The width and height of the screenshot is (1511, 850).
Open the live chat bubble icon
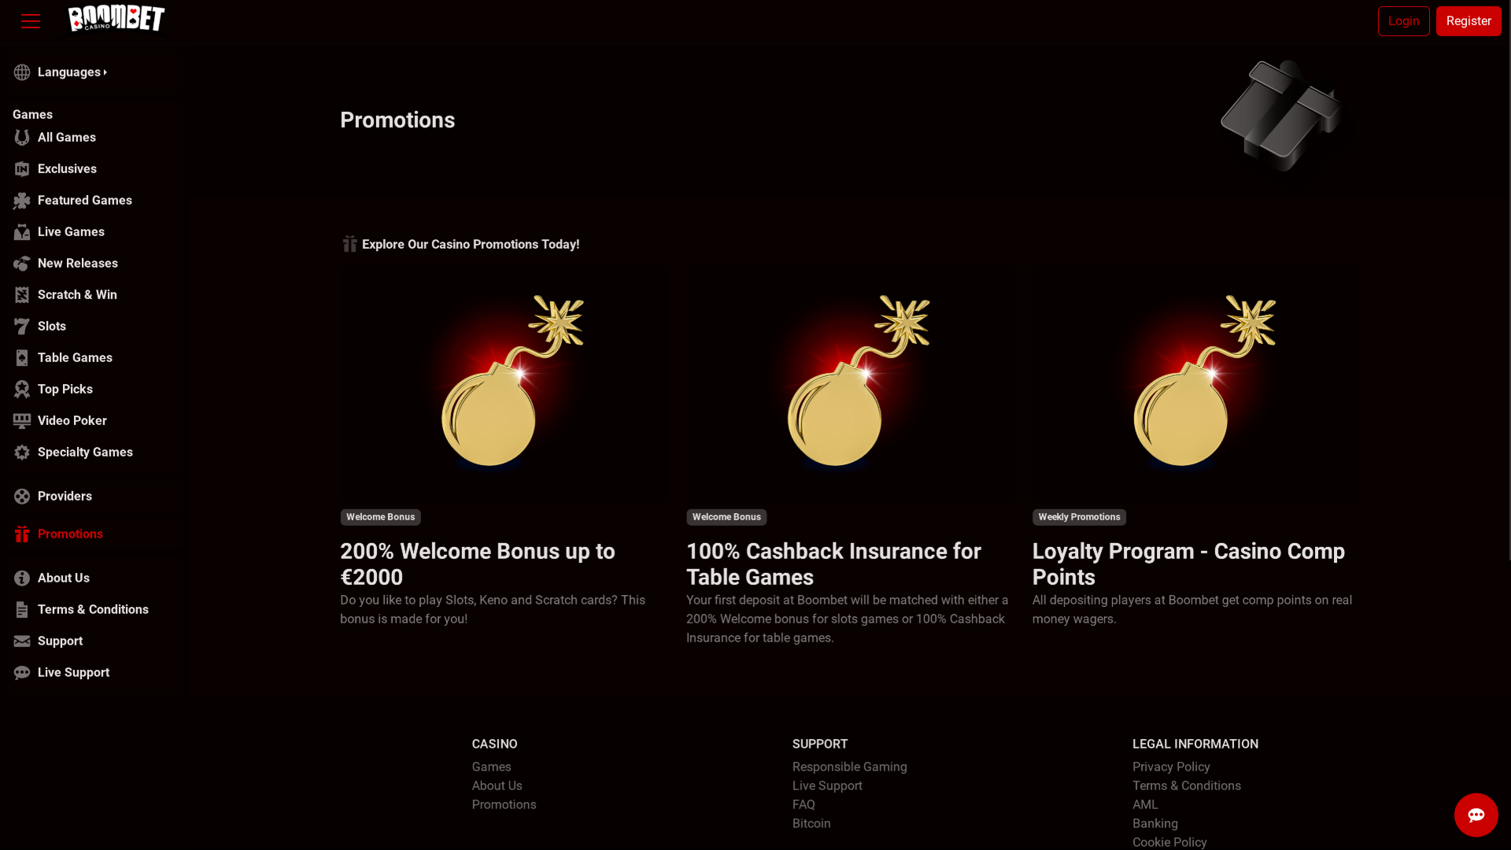[1476, 815]
